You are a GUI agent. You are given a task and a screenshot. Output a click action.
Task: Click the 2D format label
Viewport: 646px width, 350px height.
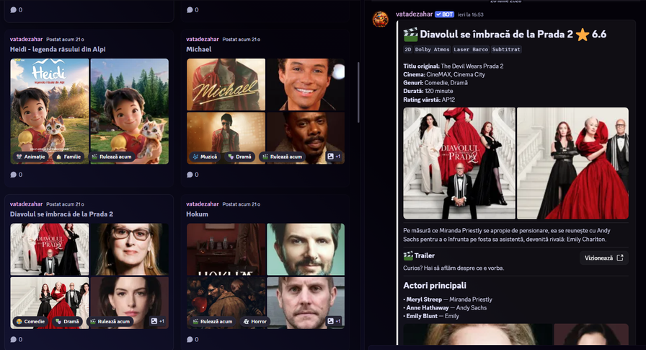(407, 50)
